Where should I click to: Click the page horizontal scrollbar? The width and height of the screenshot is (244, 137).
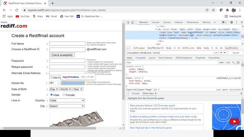click(50, 128)
